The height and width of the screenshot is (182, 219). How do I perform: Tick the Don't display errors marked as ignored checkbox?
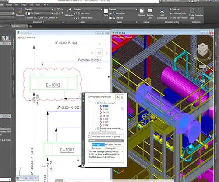pos(89,137)
